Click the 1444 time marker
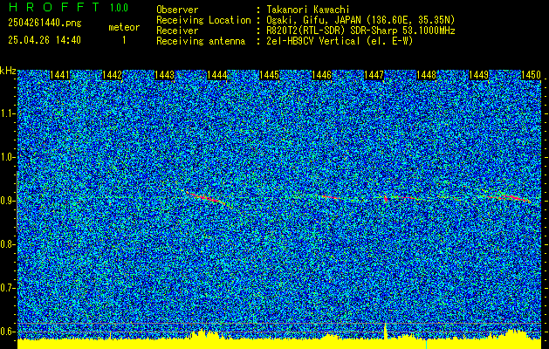 pos(217,75)
